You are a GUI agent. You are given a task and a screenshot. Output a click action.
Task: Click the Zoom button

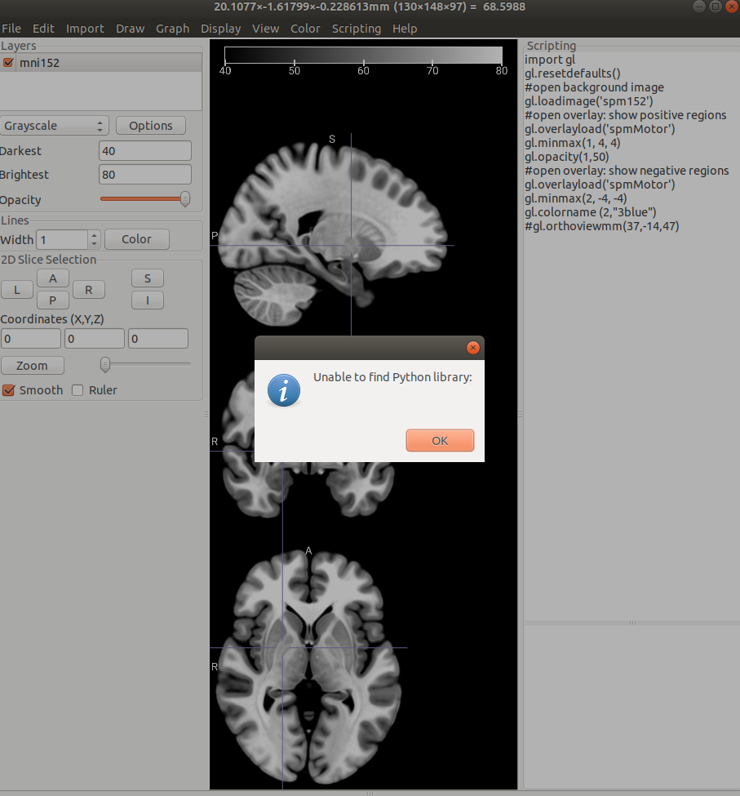click(32, 366)
